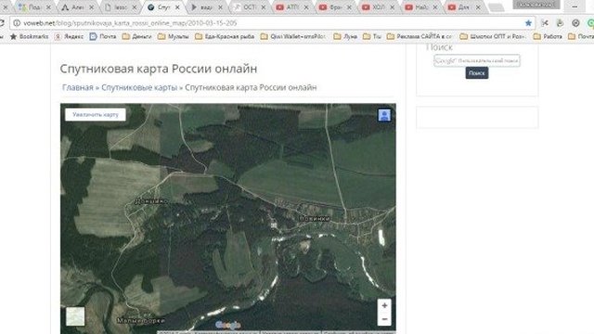Close the 'ОСТ' tab
Viewport: 594px width, 334px height.
pos(264,7)
